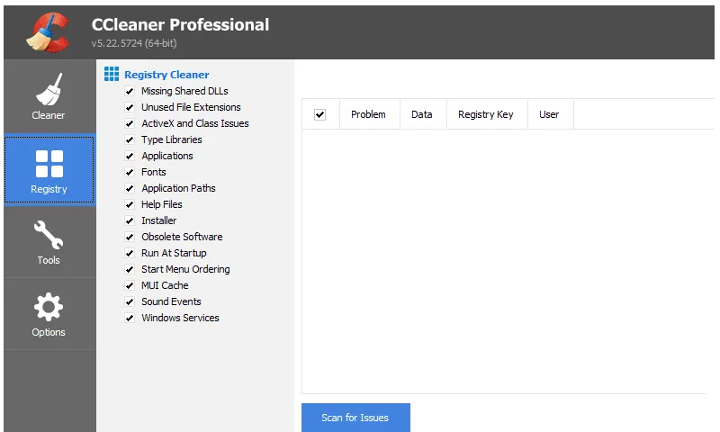The image size is (720, 432).
Task: Toggle Help Files checkbox
Action: (130, 204)
